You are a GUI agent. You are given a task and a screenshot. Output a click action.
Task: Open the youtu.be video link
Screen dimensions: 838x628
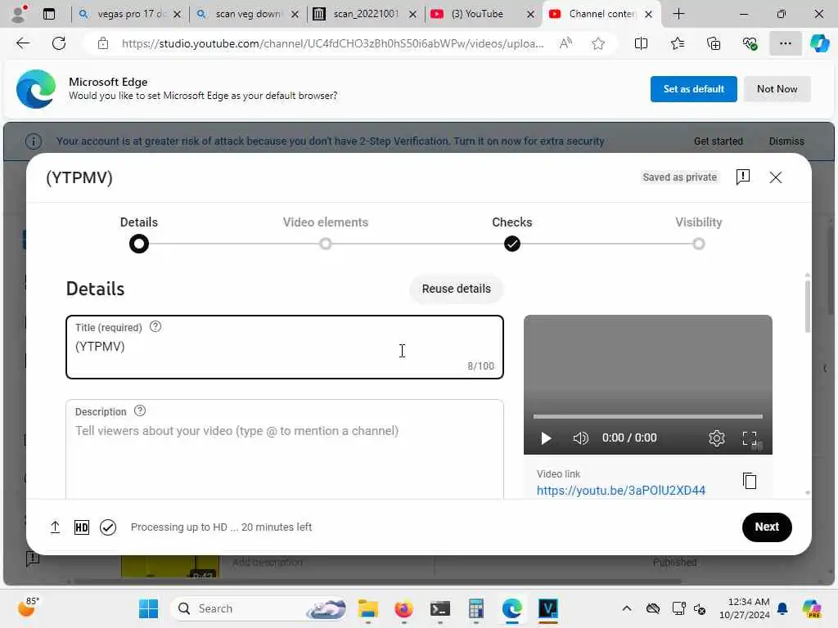[x=621, y=491]
